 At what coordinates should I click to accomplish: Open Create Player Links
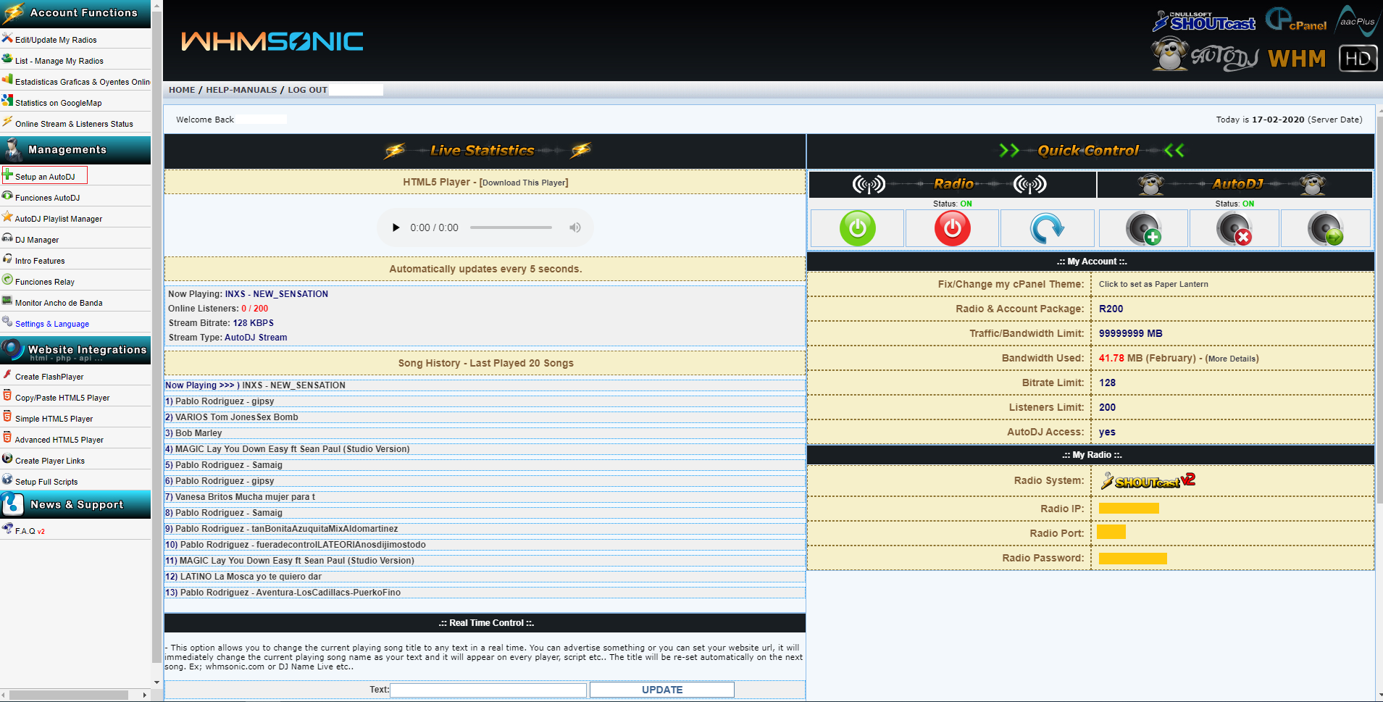point(49,461)
